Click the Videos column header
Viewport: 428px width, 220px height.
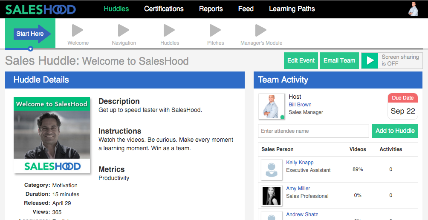(x=358, y=149)
